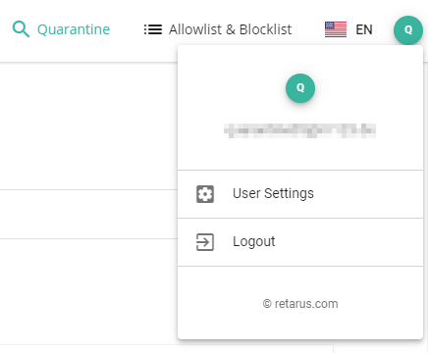Image resolution: width=428 pixels, height=353 pixels.
Task: Click the Logout arrow icon
Action: click(205, 242)
